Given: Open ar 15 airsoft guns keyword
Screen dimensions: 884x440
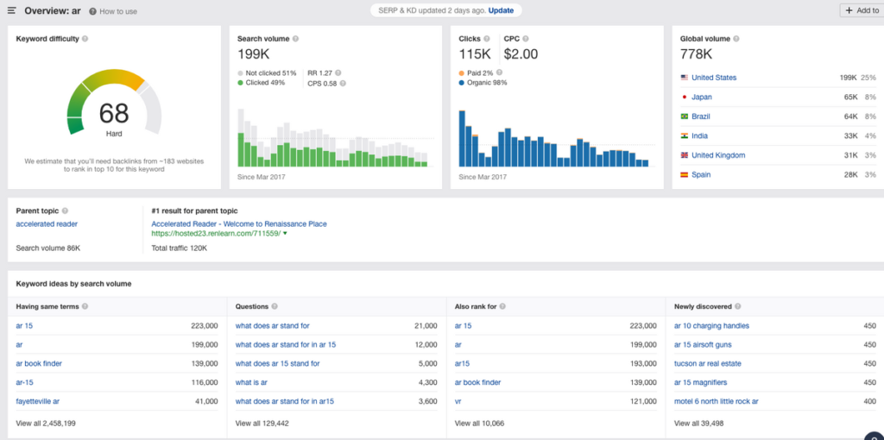Looking at the screenshot, I should (x=703, y=345).
